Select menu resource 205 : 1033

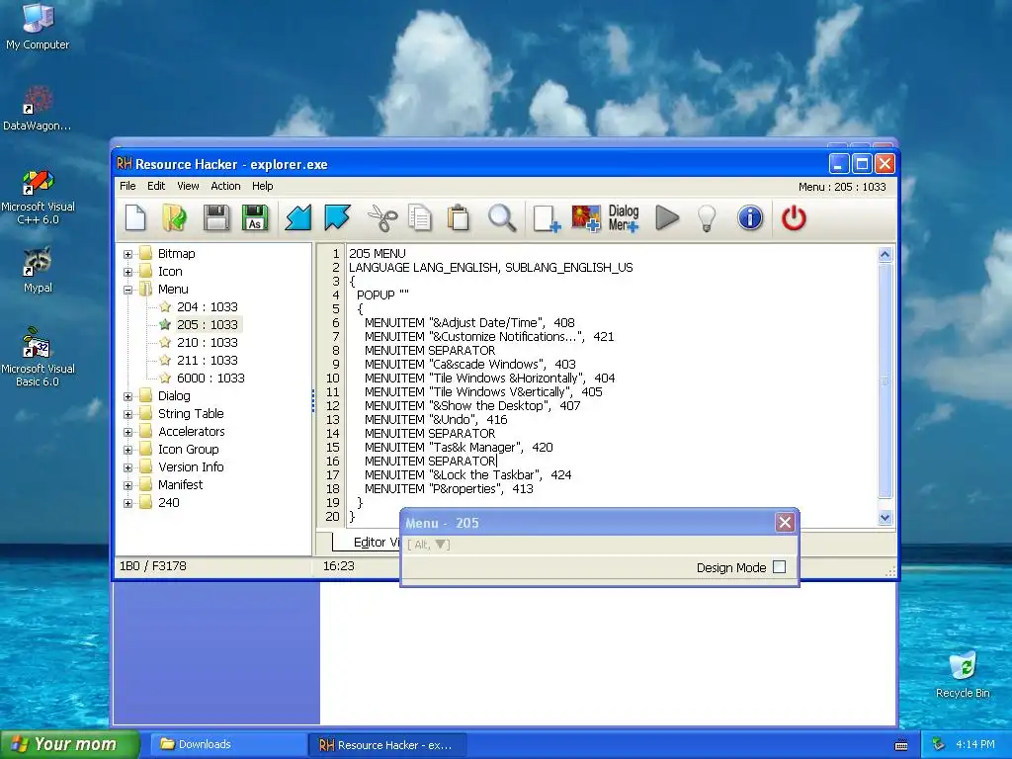(x=208, y=324)
